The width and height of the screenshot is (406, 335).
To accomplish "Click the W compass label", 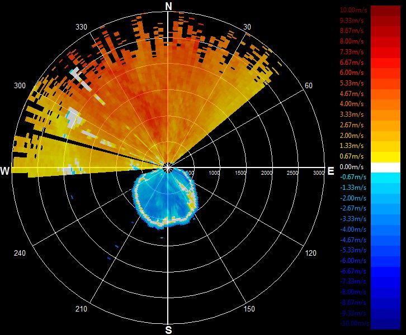I will point(5,171).
